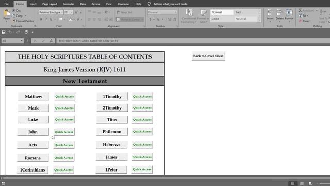Pick the fill color bucket
The image size is (330, 186).
71,19
